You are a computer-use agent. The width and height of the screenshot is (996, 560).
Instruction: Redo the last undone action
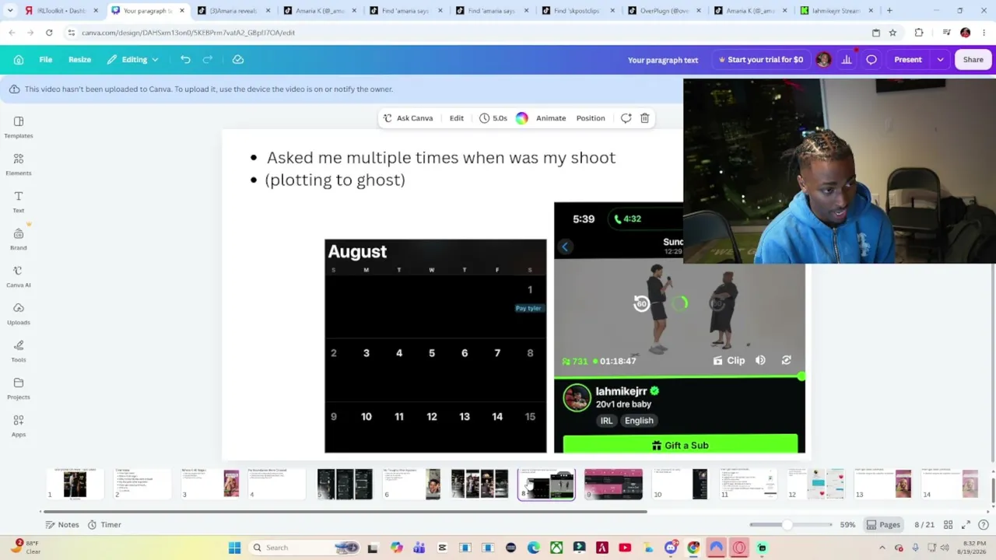(208, 60)
